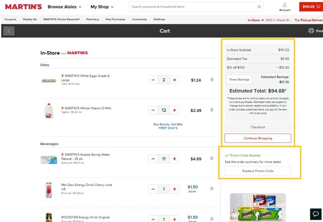Screen dimensions: 323x222
Task: Click the MARTIN'S logo in header
Action: point(23,7)
